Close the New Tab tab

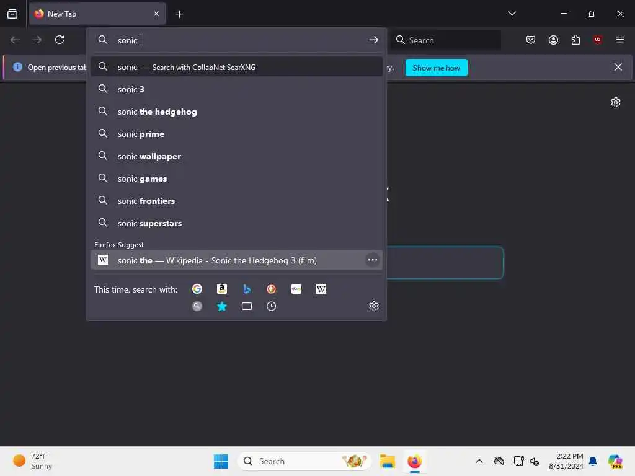[156, 14]
